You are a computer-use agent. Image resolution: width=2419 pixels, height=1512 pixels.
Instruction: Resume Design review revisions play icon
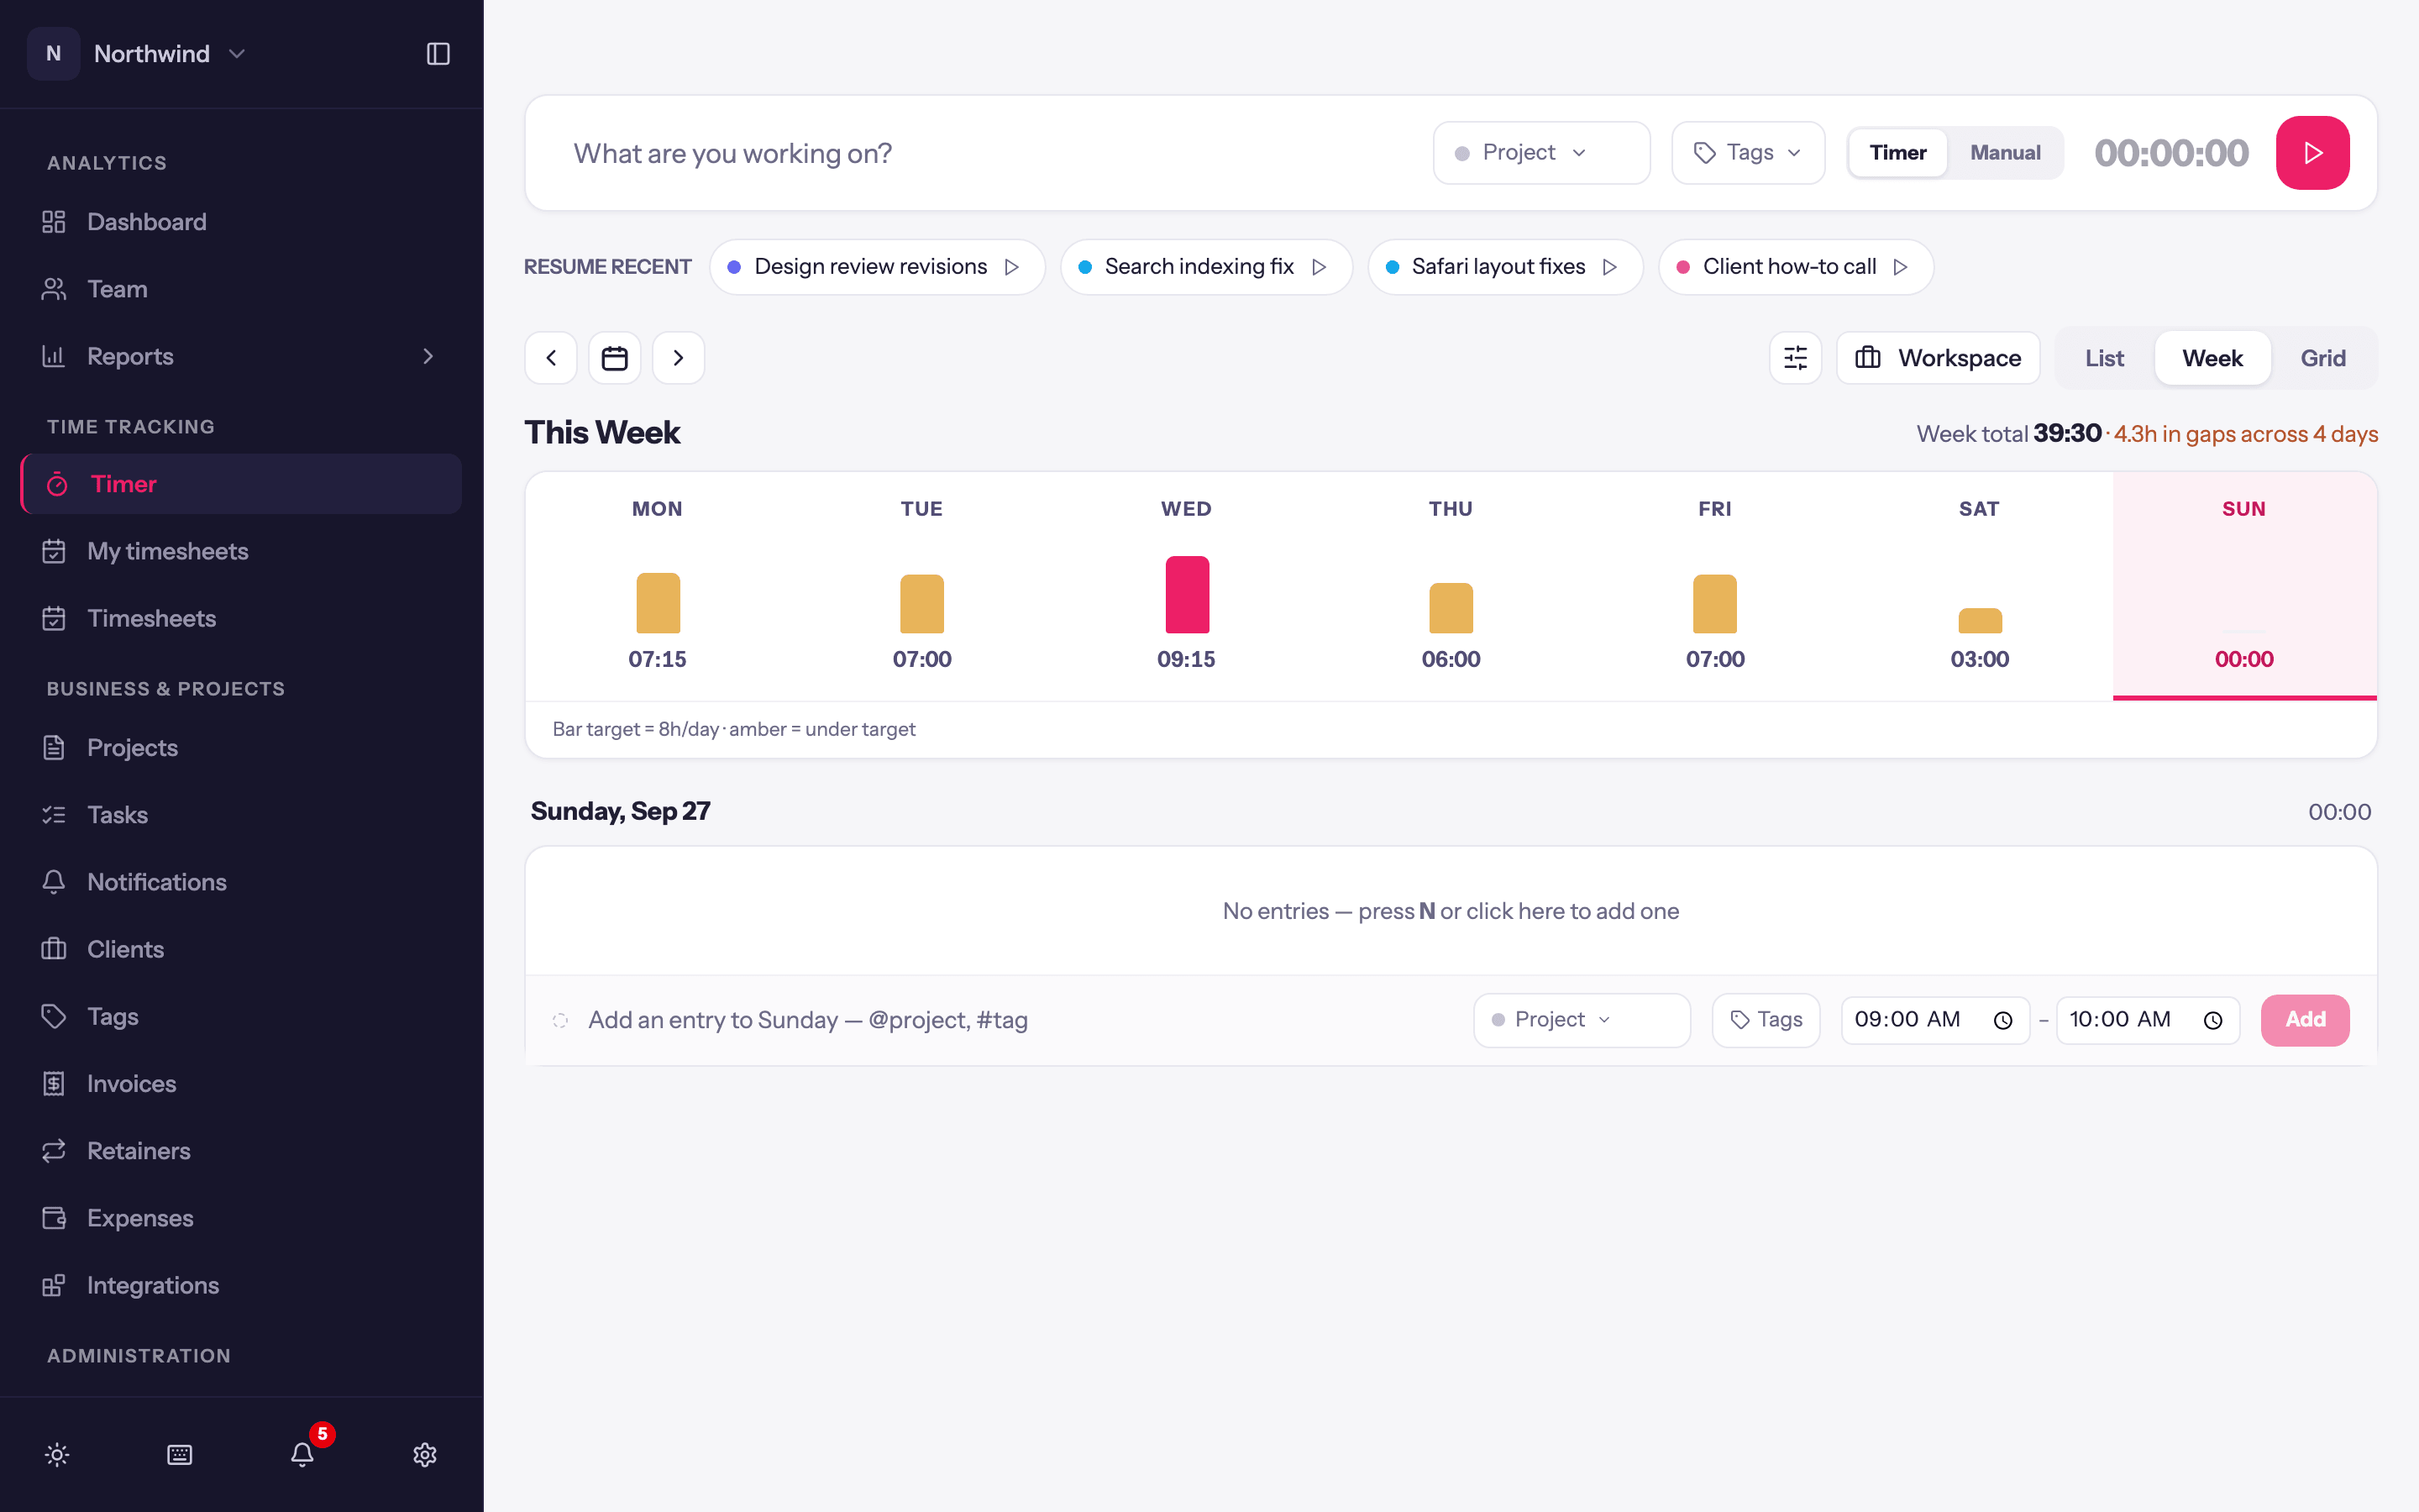[1011, 267]
